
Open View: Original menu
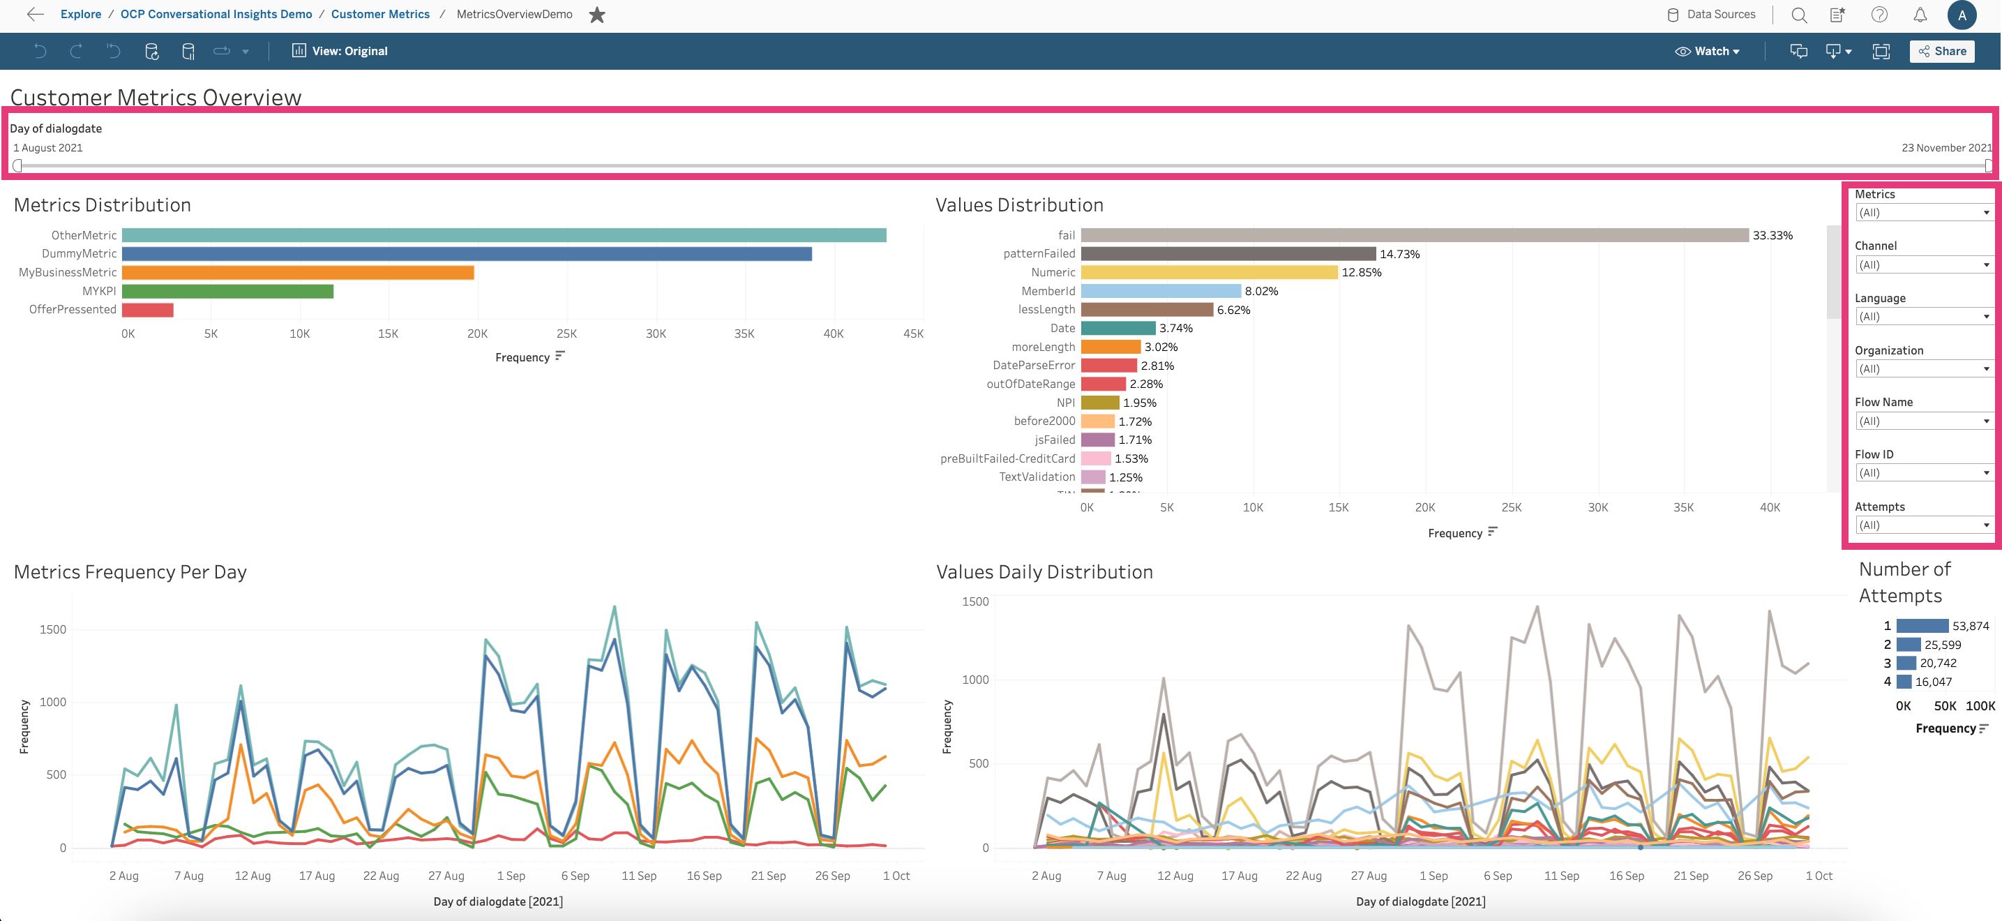coord(340,52)
